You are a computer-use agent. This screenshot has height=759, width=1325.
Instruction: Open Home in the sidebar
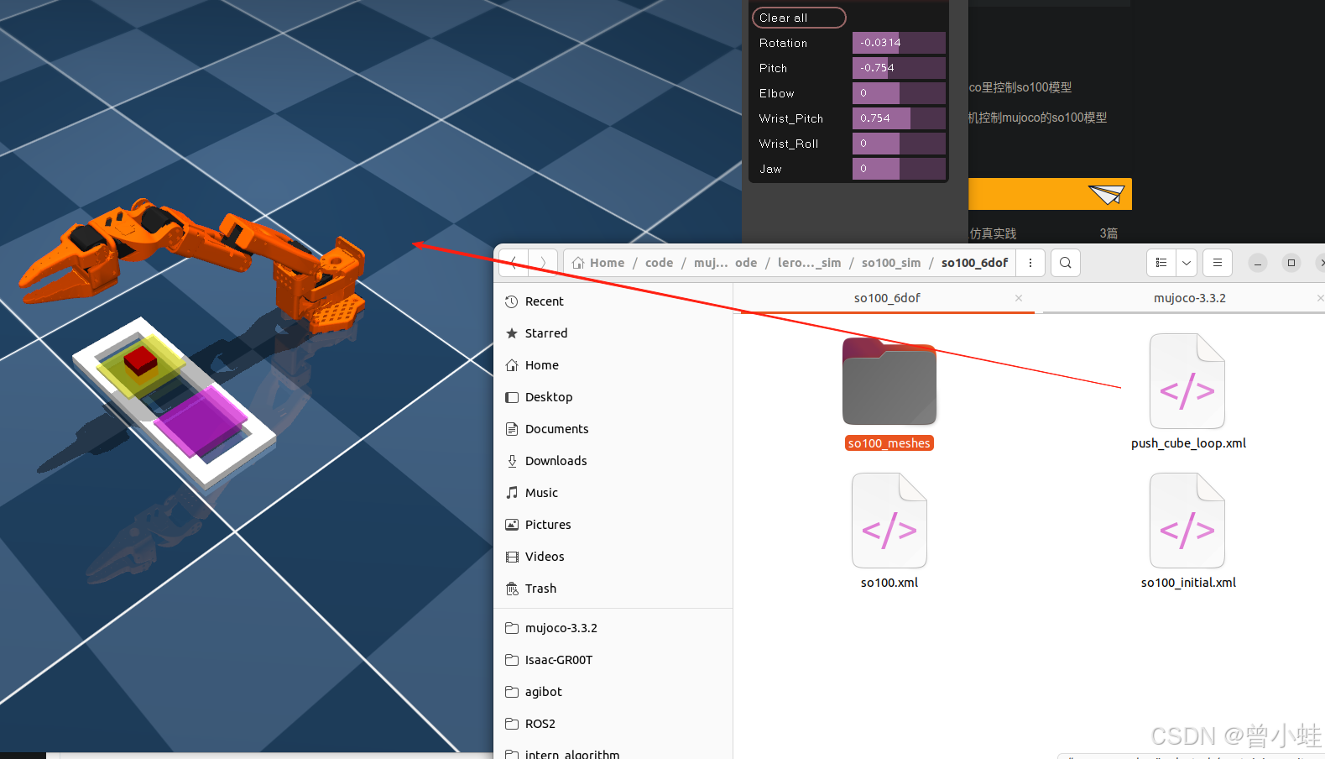pyautogui.click(x=613, y=365)
